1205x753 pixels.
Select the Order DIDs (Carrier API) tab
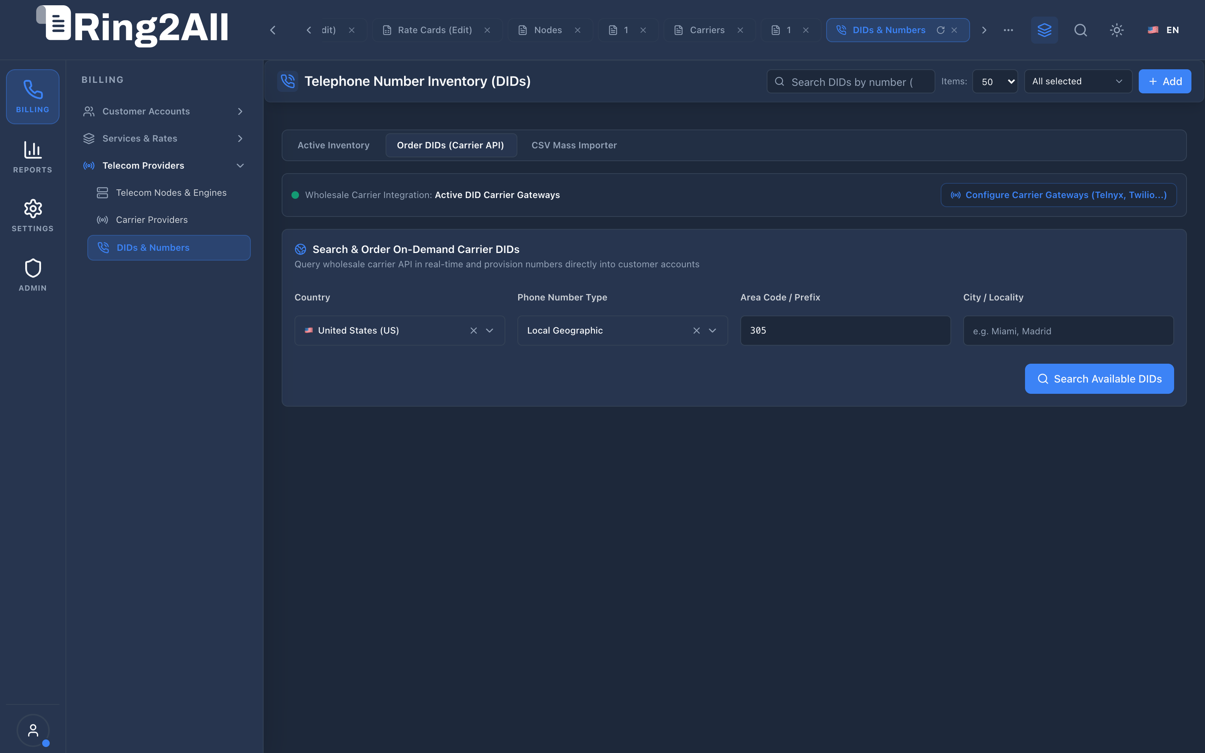pos(451,145)
